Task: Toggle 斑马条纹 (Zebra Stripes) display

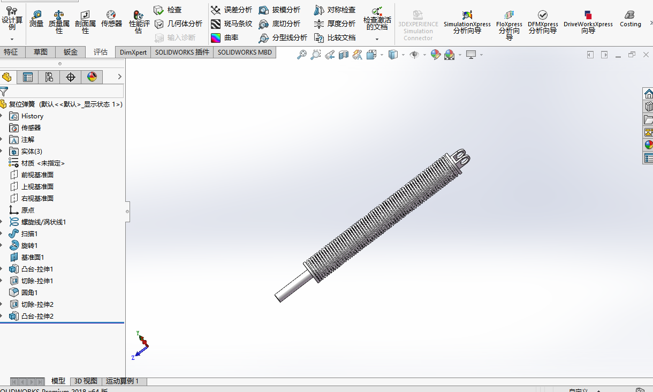Action: [231, 24]
